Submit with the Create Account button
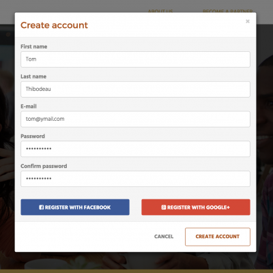Viewport: 273px width, 273px height. pyautogui.click(x=218, y=237)
